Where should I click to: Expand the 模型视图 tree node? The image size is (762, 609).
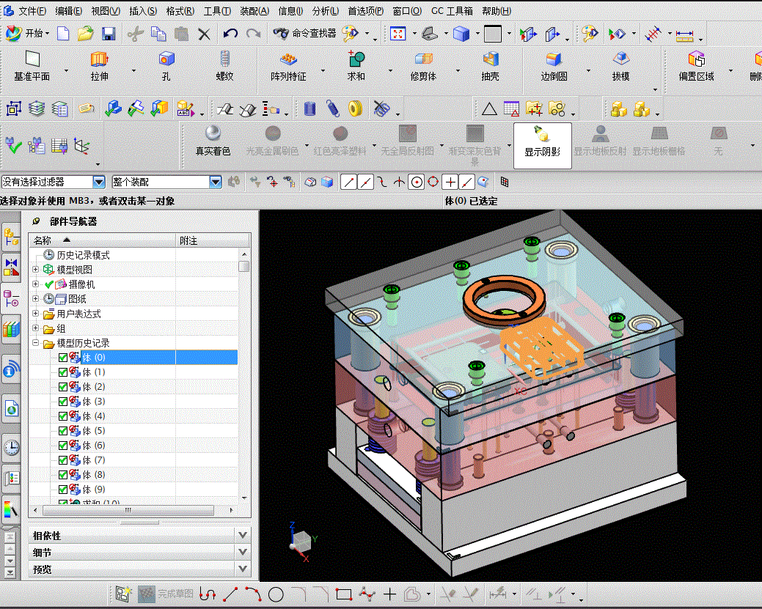click(35, 269)
